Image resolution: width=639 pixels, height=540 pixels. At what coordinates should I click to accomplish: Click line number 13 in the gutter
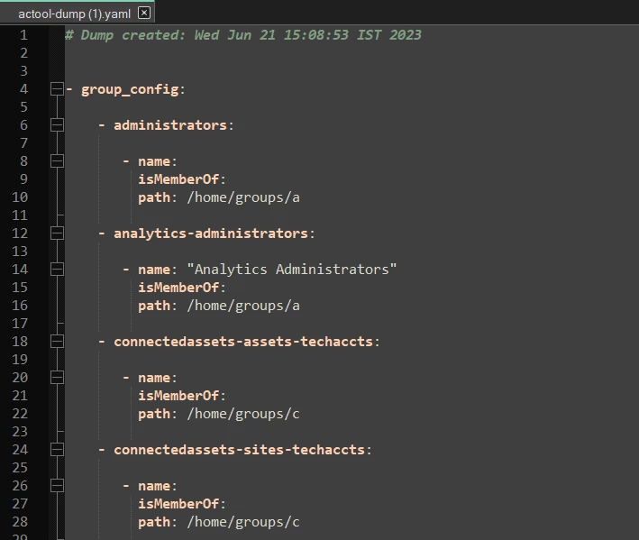point(20,251)
